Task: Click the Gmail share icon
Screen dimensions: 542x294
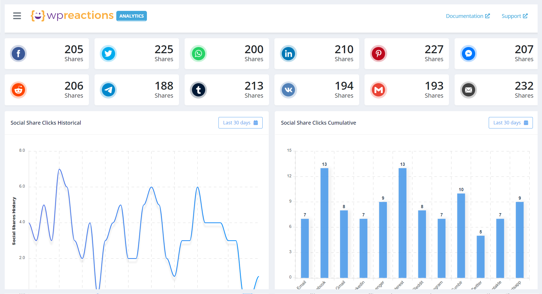Action: (379, 90)
